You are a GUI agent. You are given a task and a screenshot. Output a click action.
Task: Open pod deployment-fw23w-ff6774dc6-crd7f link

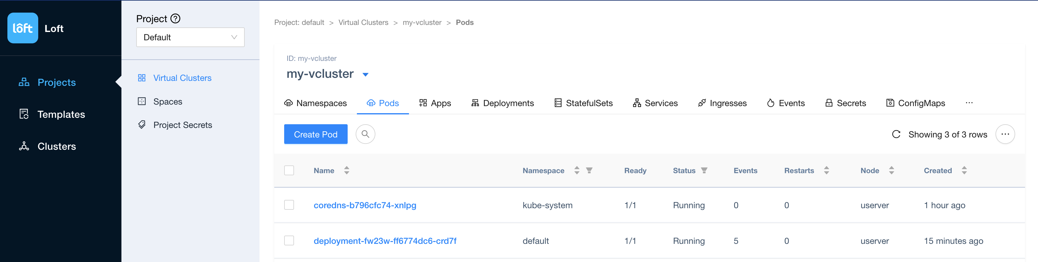pos(385,241)
